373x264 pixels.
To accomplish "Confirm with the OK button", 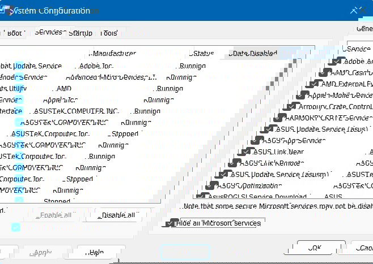I will (315, 248).
